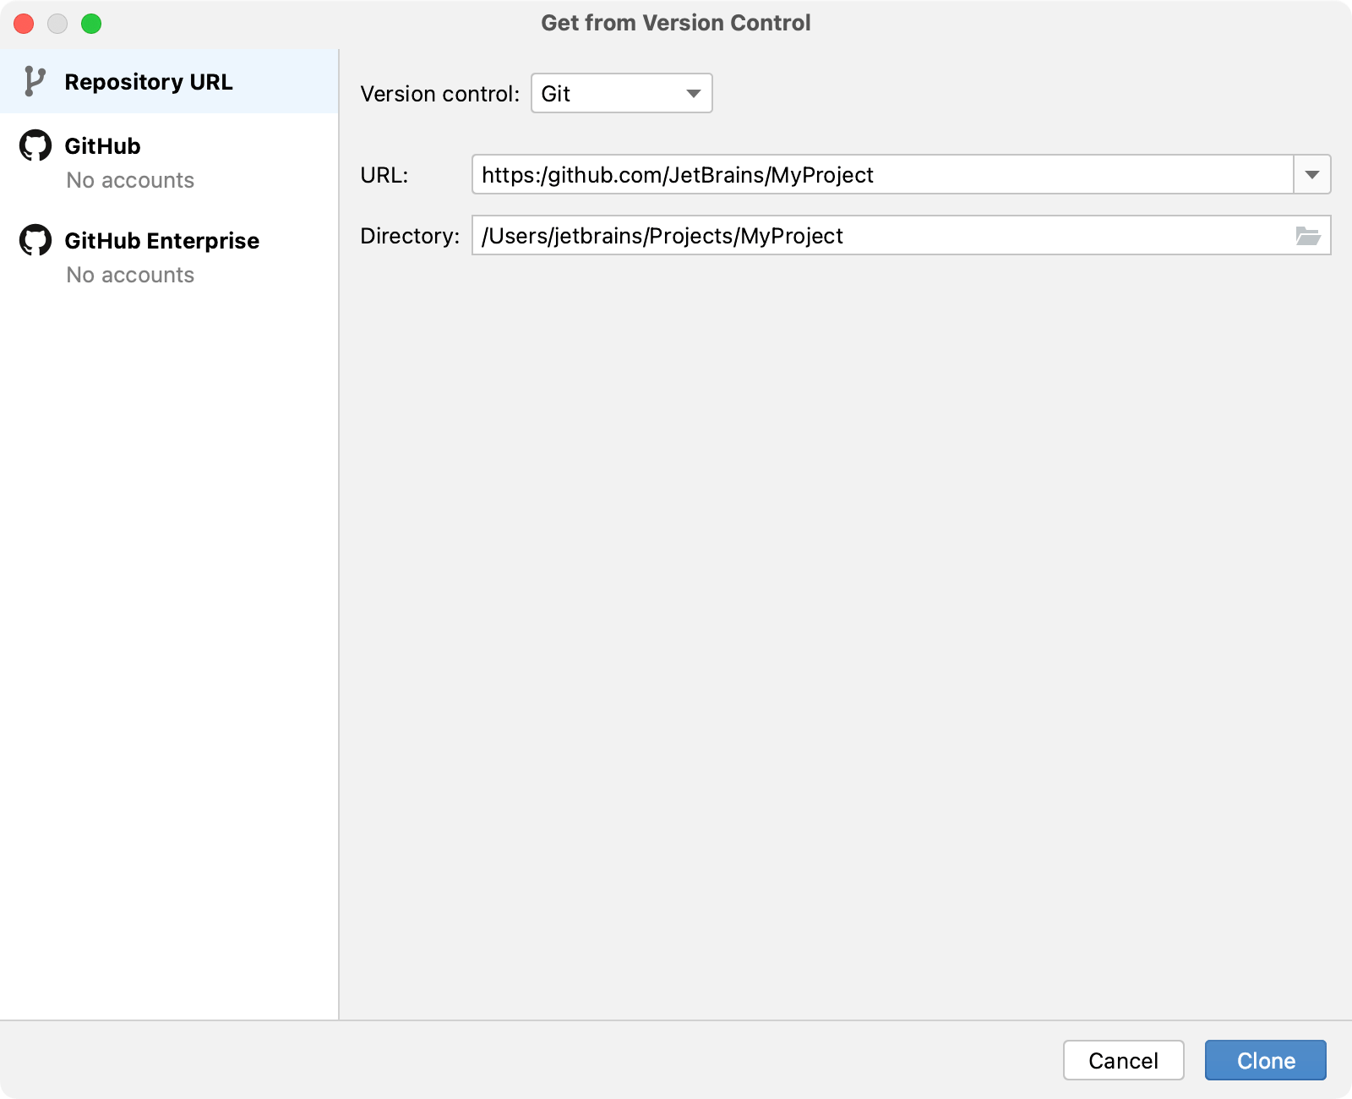The width and height of the screenshot is (1352, 1099).
Task: Open the Git version control selector
Action: tap(621, 93)
